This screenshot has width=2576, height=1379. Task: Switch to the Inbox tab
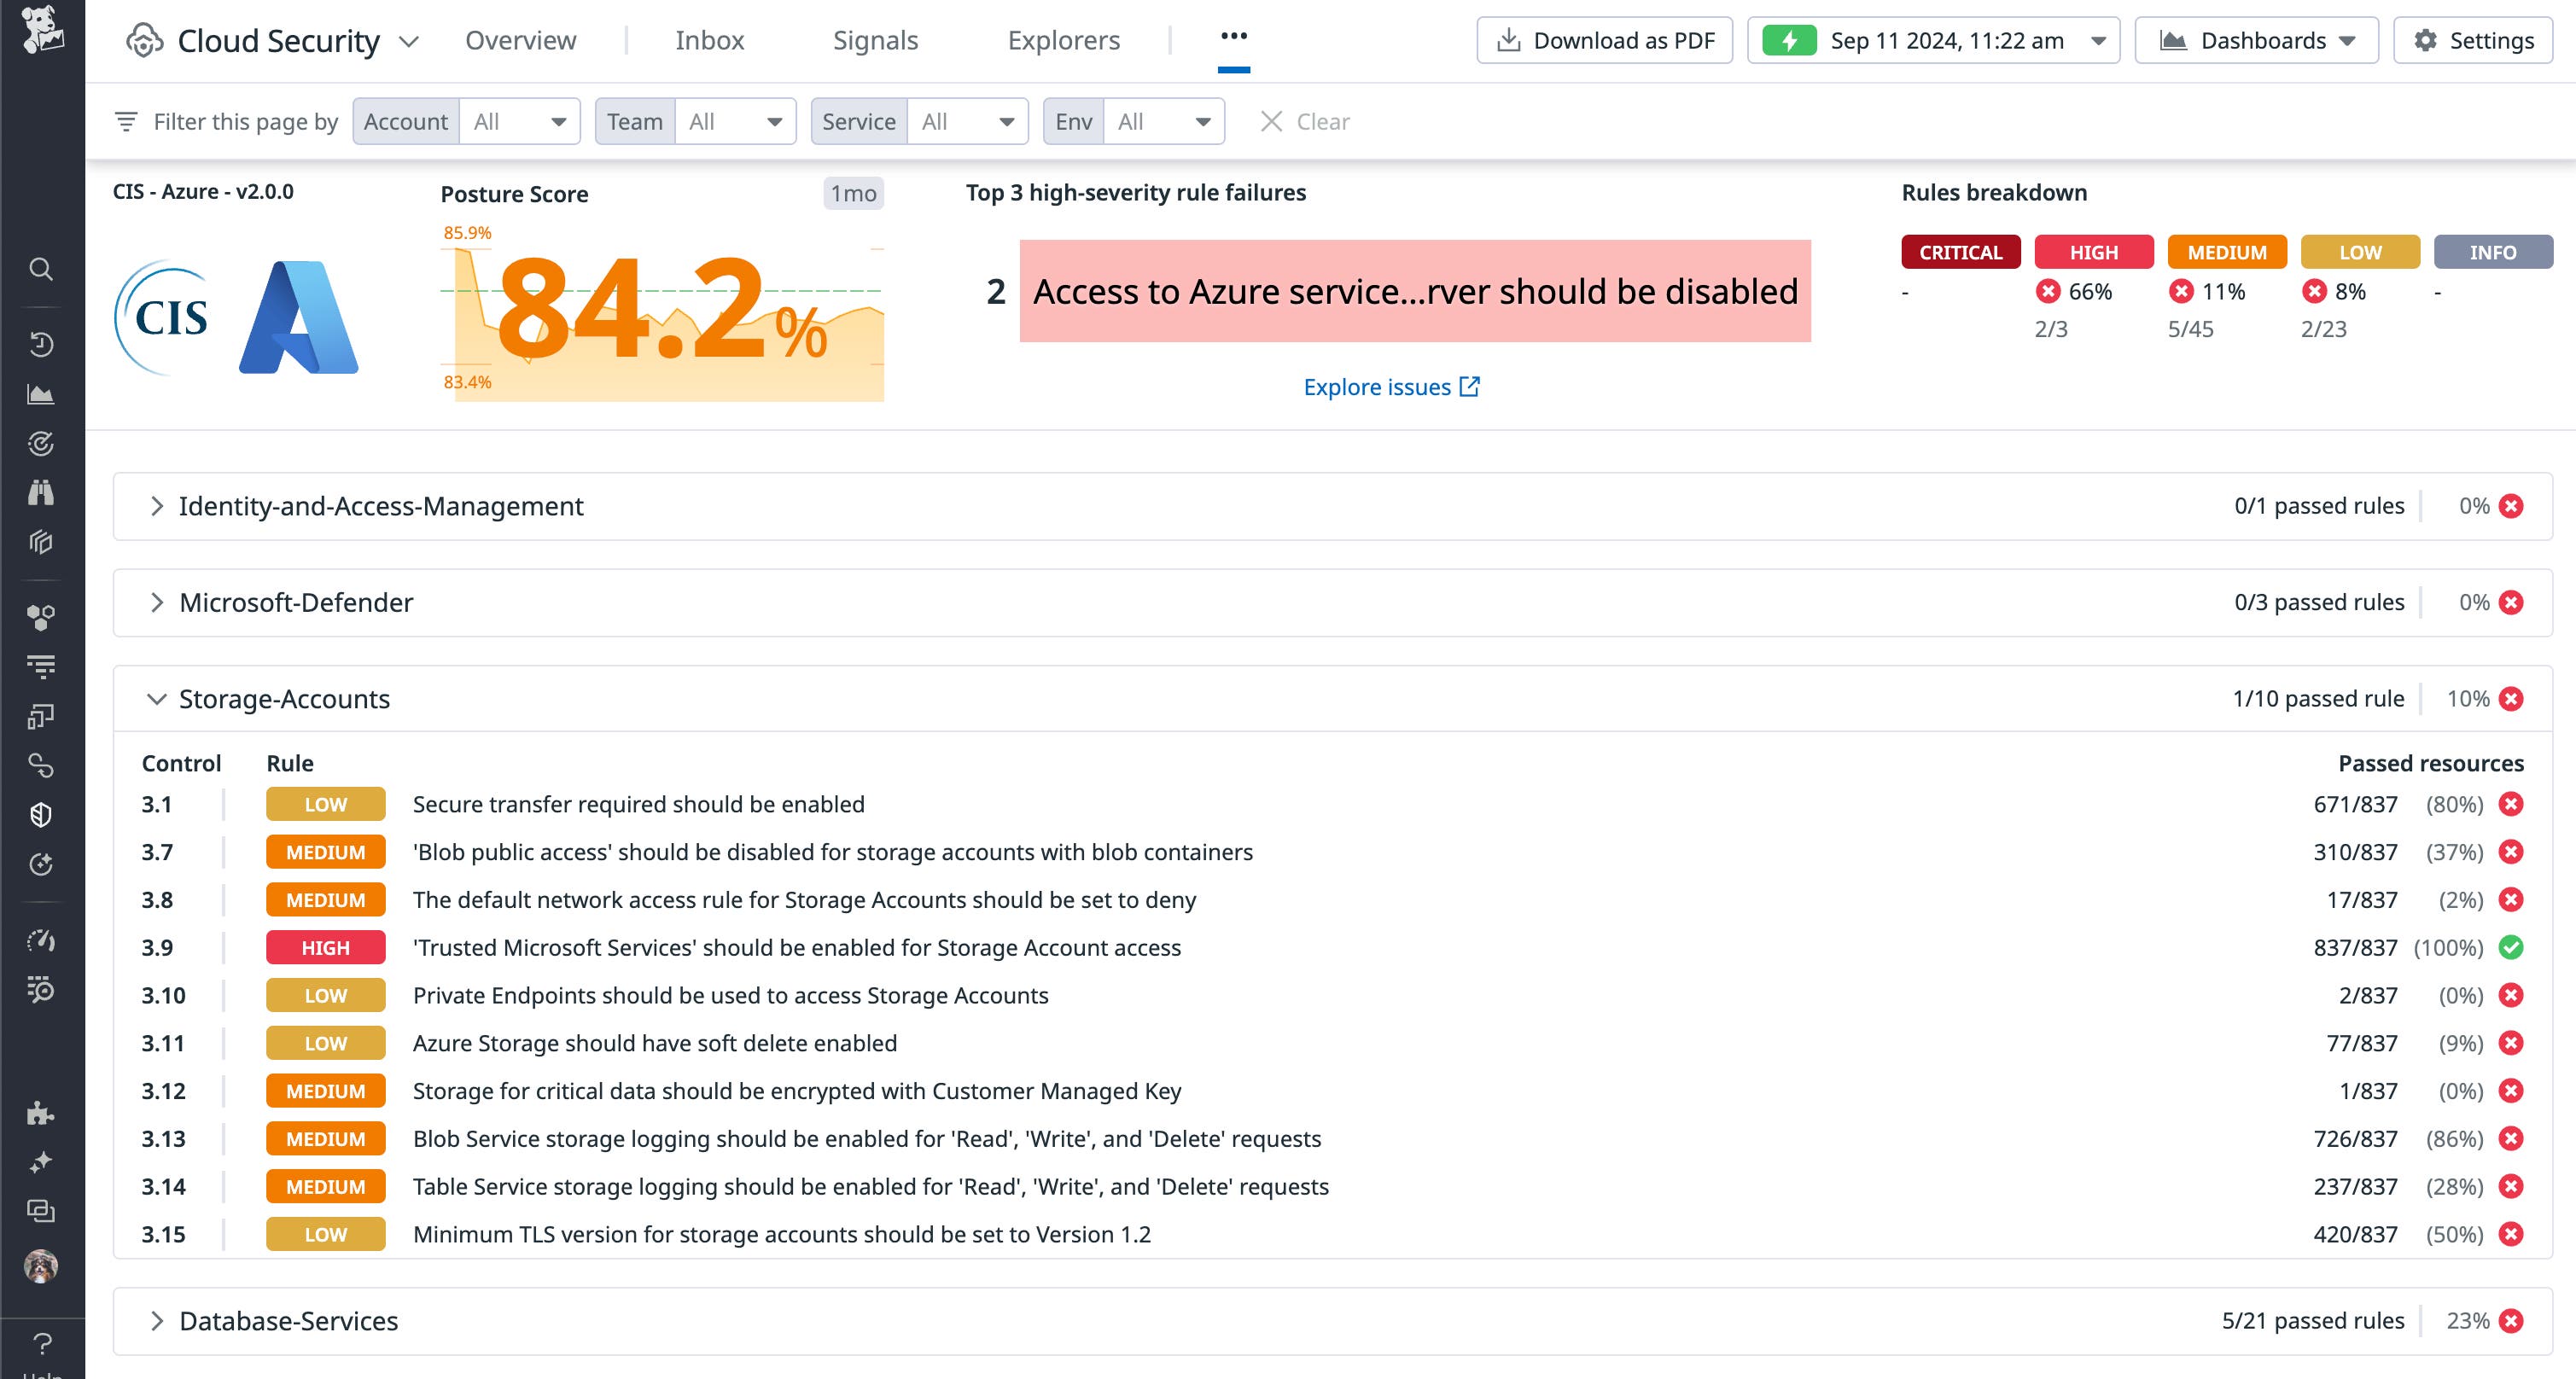tap(709, 40)
